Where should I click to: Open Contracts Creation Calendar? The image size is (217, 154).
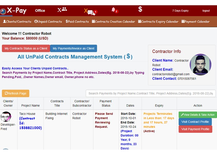pyautogui.click(x=113, y=22)
